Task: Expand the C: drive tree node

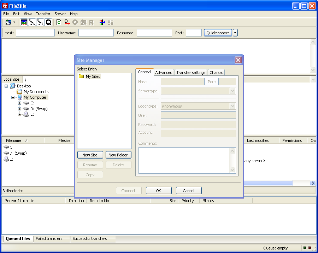Action: click(x=19, y=103)
